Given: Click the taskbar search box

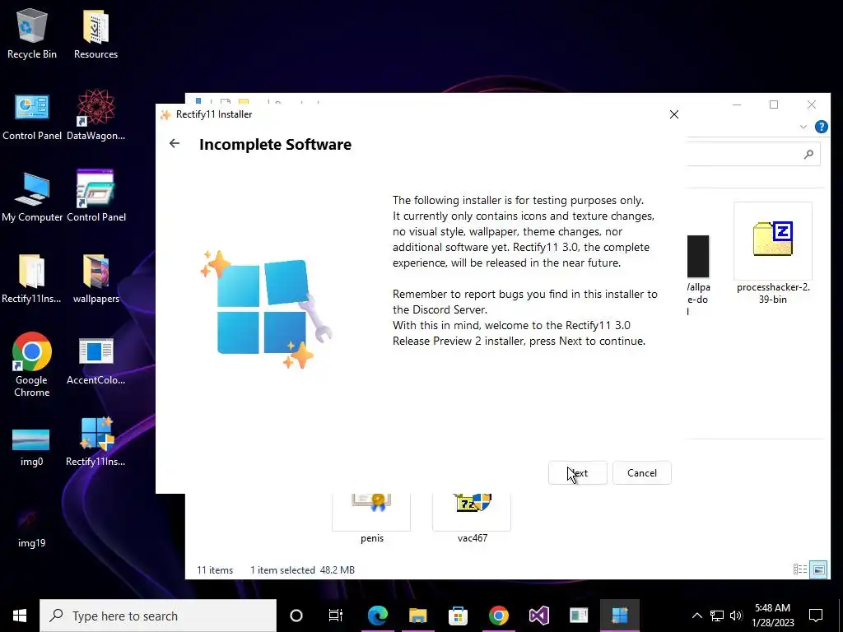Looking at the screenshot, I should (x=158, y=616).
